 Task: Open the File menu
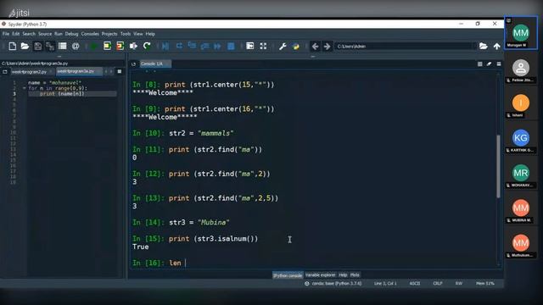click(x=6, y=34)
